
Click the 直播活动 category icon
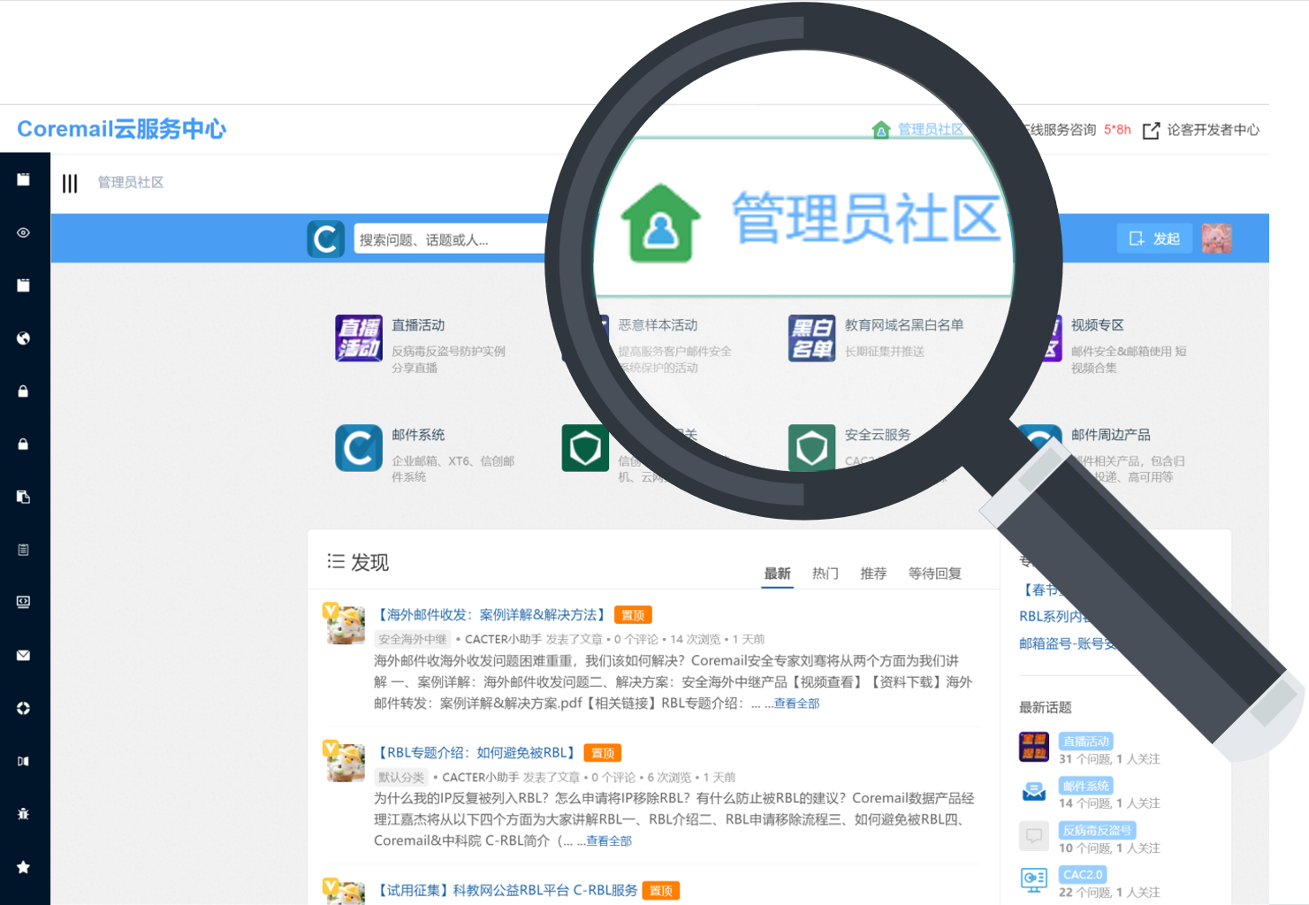(359, 338)
